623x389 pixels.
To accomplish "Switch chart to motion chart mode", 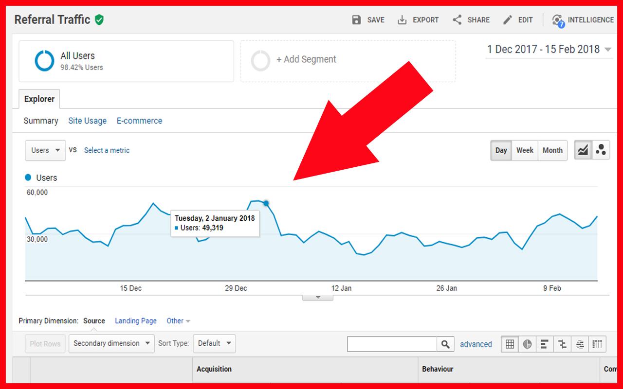I will [601, 150].
